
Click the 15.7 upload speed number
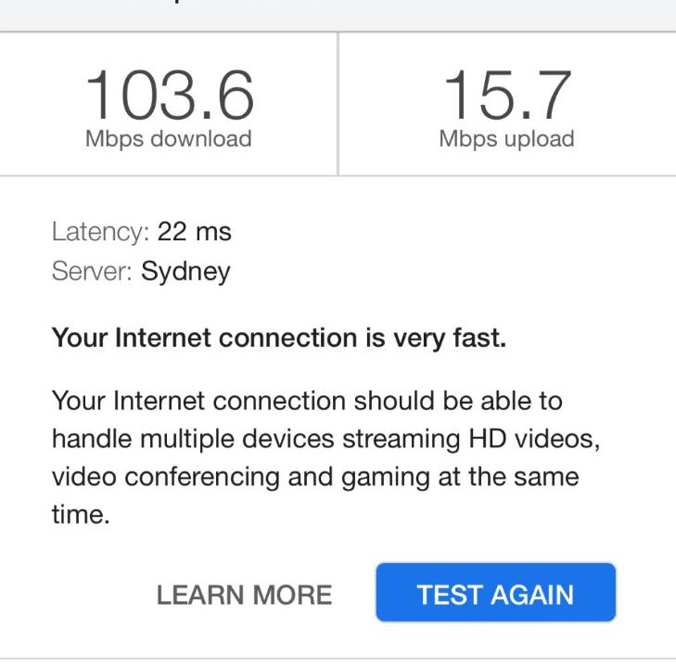tap(506, 96)
